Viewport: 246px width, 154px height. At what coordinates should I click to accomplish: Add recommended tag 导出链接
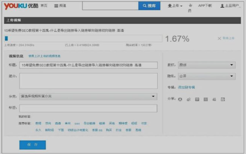pos(89,123)
